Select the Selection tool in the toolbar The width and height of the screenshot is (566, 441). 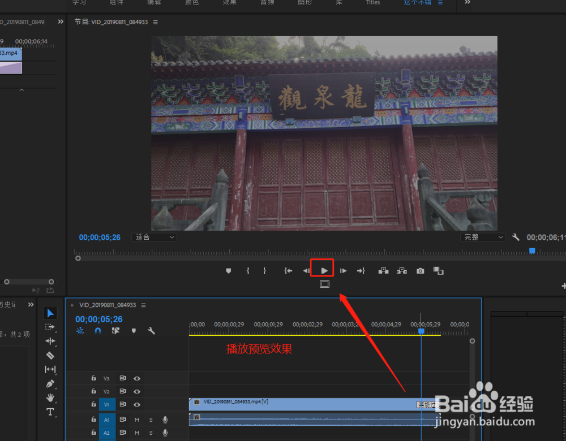[50, 313]
